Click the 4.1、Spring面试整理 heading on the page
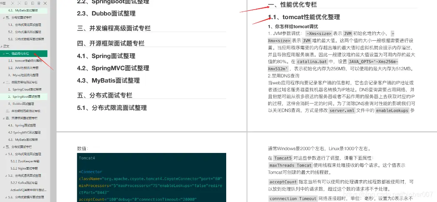The image size is (437, 202). (x=106, y=56)
